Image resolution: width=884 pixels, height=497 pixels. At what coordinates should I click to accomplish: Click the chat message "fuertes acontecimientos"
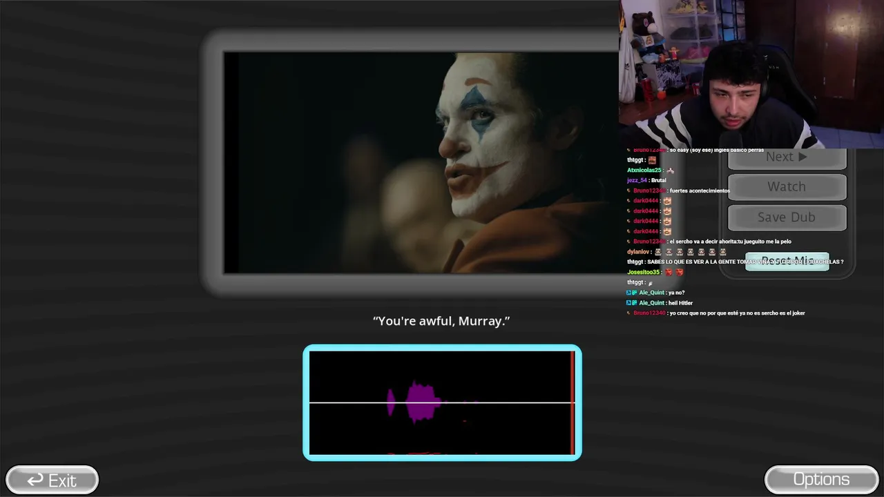(x=700, y=191)
